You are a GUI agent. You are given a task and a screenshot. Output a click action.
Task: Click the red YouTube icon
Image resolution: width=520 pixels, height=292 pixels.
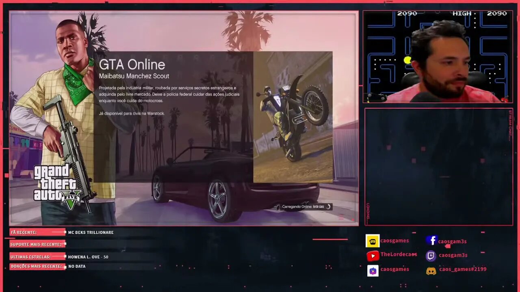373,256
